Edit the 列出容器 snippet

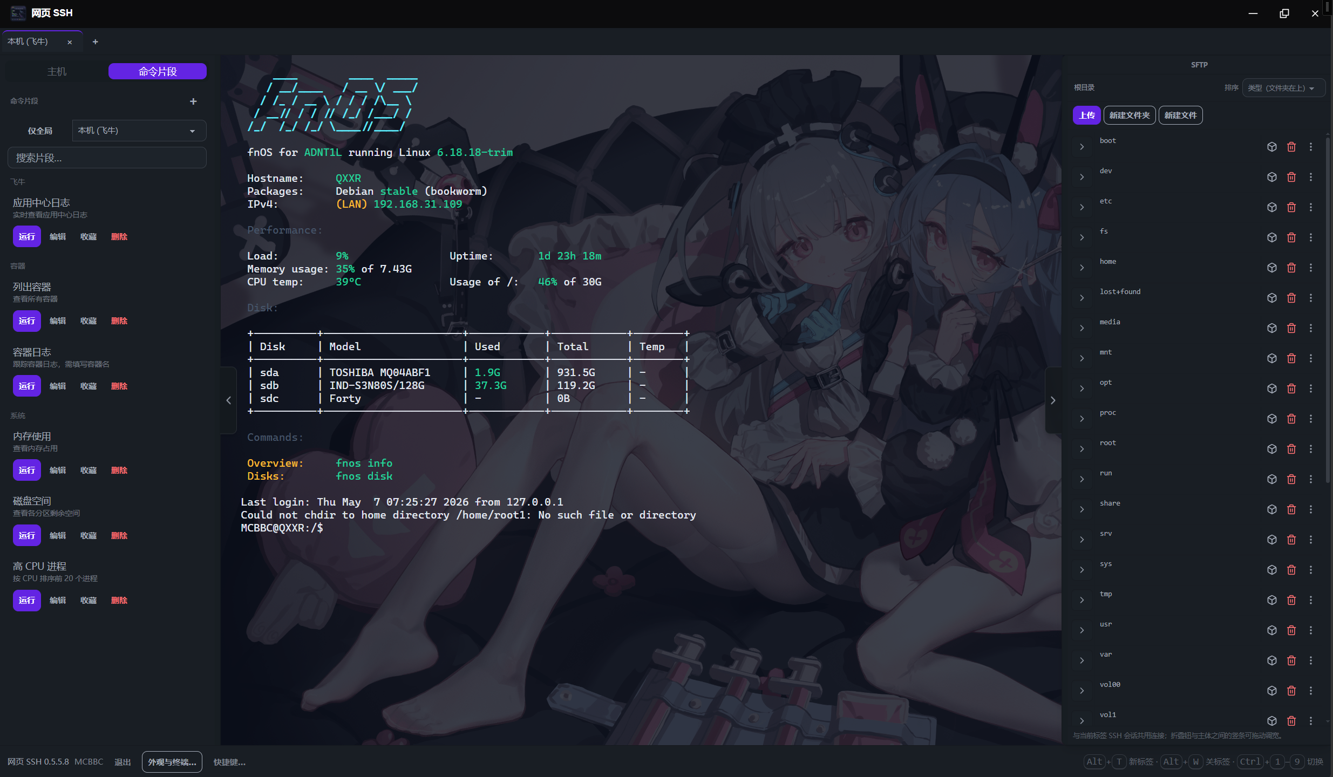click(x=58, y=321)
